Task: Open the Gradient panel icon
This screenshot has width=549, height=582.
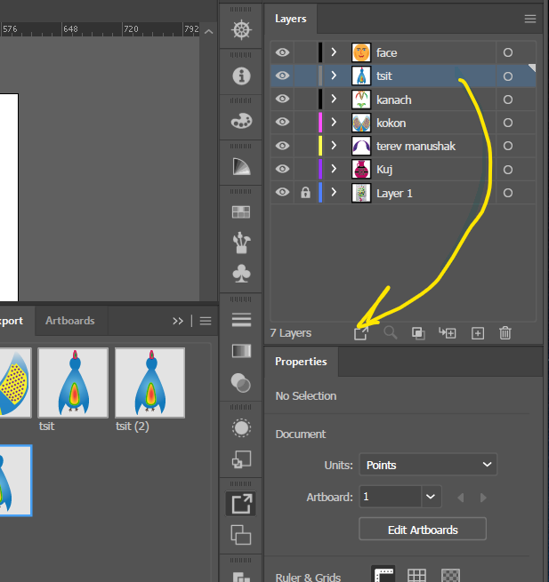Action: 241,351
